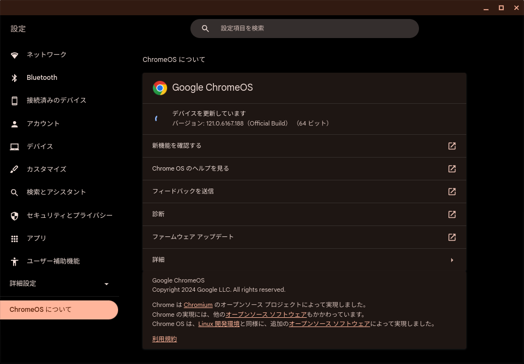Viewport: 524px width, 364px height.
Task: Click the person icon for アカウント
Action: (14, 124)
